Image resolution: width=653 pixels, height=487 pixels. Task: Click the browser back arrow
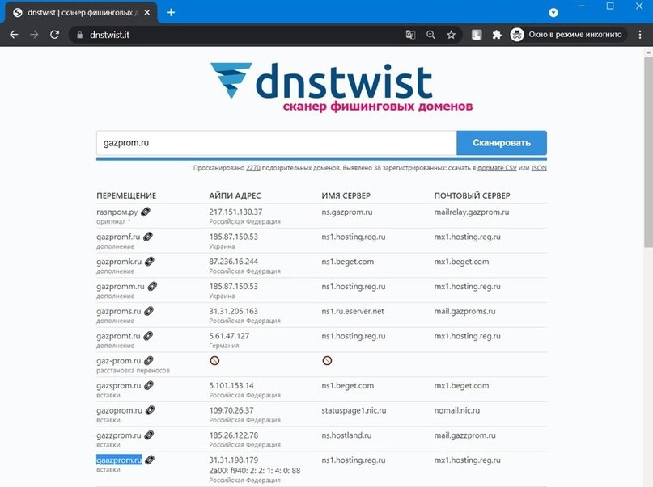coord(14,35)
